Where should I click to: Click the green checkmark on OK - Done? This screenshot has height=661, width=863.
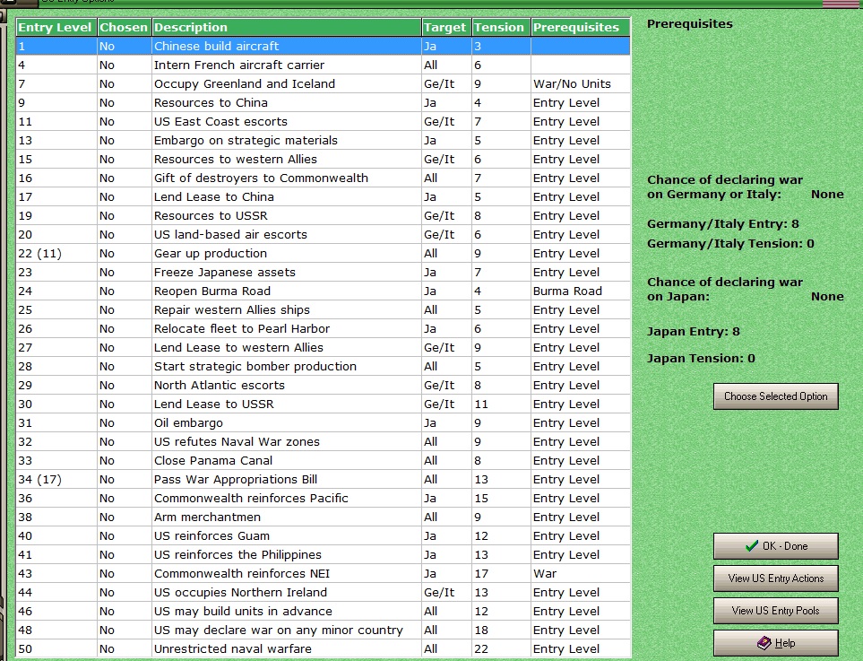pyautogui.click(x=751, y=546)
